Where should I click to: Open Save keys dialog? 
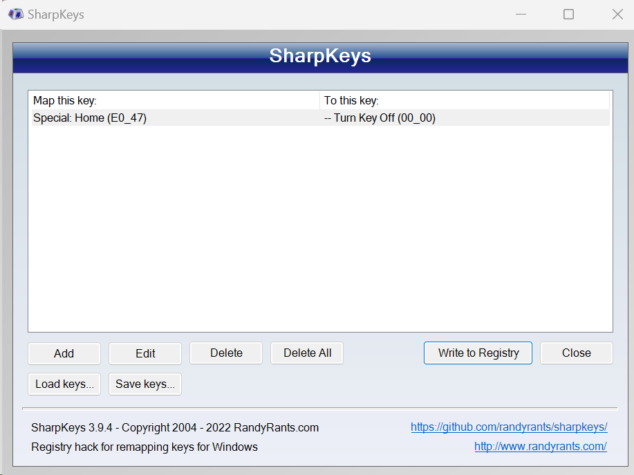[144, 384]
